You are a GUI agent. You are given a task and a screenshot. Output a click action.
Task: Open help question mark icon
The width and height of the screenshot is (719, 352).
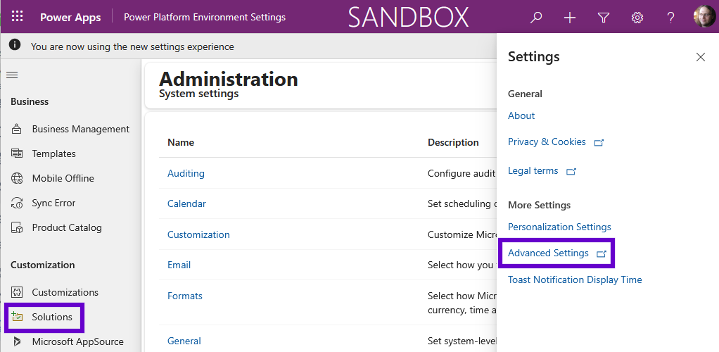tap(670, 18)
